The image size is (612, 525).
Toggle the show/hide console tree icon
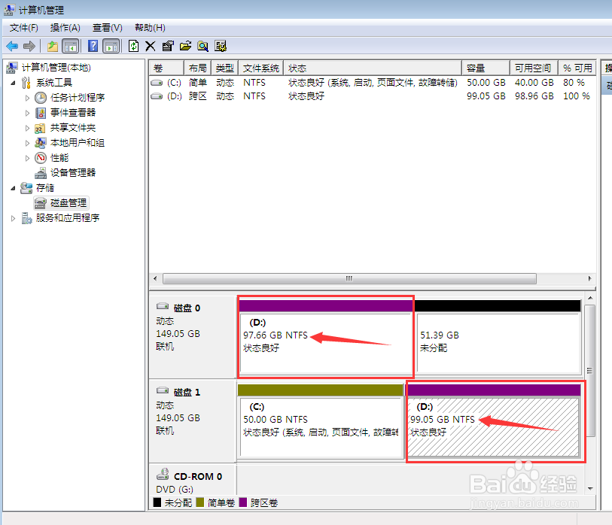coord(71,47)
